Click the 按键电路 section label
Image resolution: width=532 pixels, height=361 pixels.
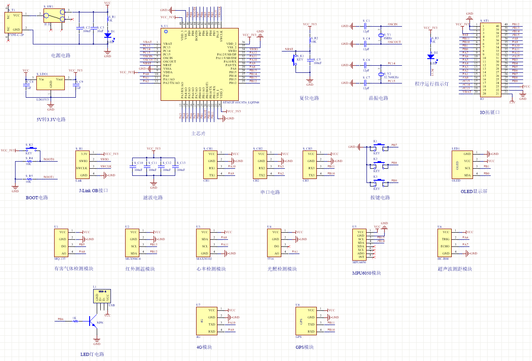tap(380, 198)
